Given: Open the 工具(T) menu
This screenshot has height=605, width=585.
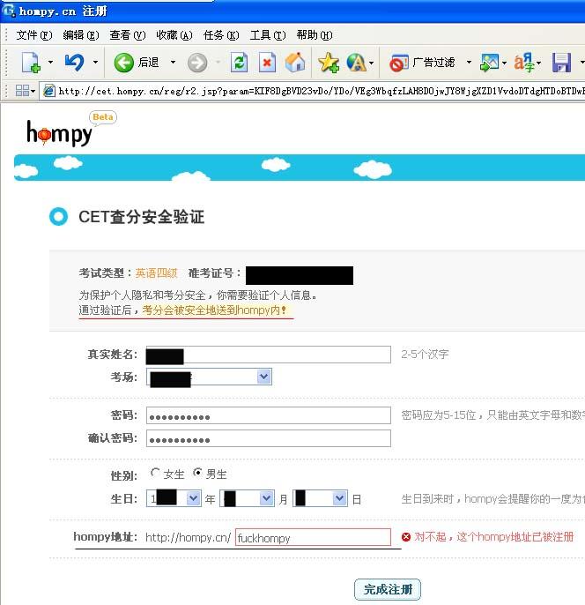Looking at the screenshot, I should click(268, 35).
